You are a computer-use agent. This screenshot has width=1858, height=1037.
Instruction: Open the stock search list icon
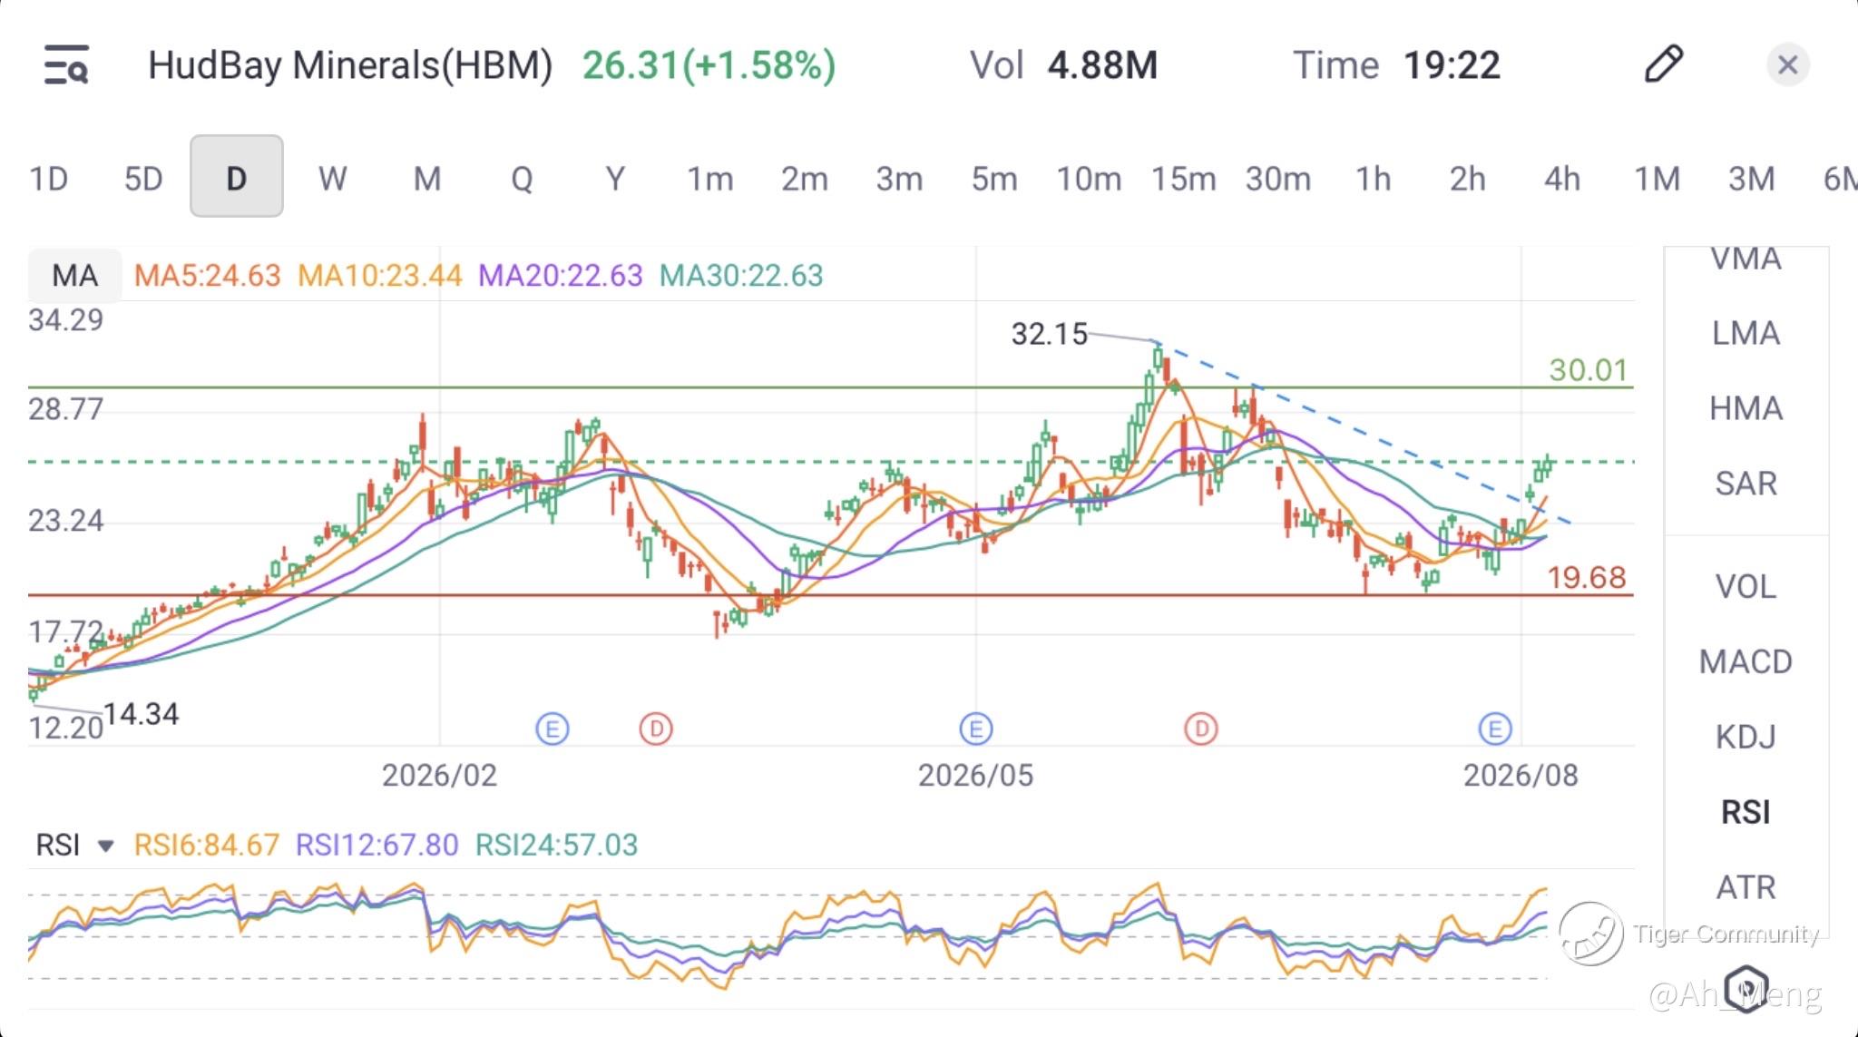pos(66,64)
